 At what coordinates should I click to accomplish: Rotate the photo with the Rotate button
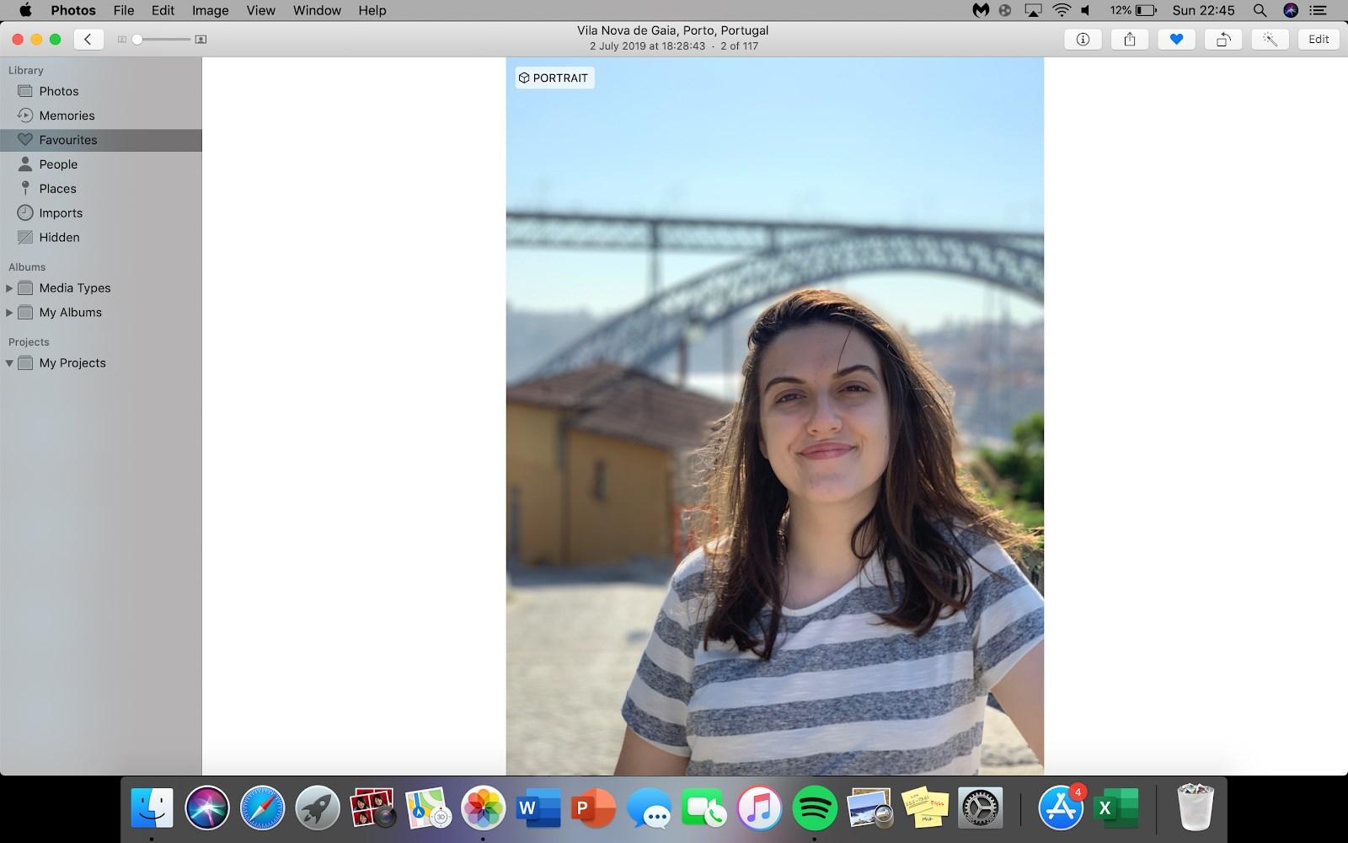(x=1223, y=40)
